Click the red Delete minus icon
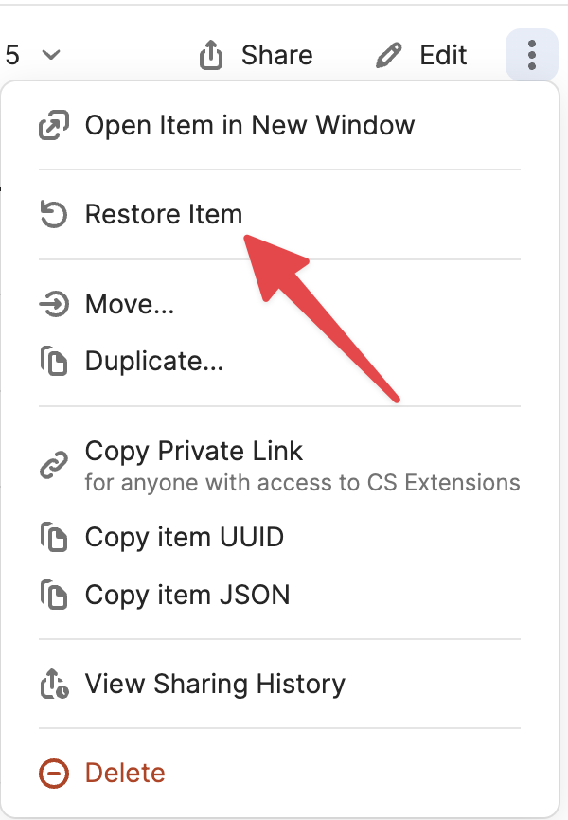 pyautogui.click(x=53, y=774)
